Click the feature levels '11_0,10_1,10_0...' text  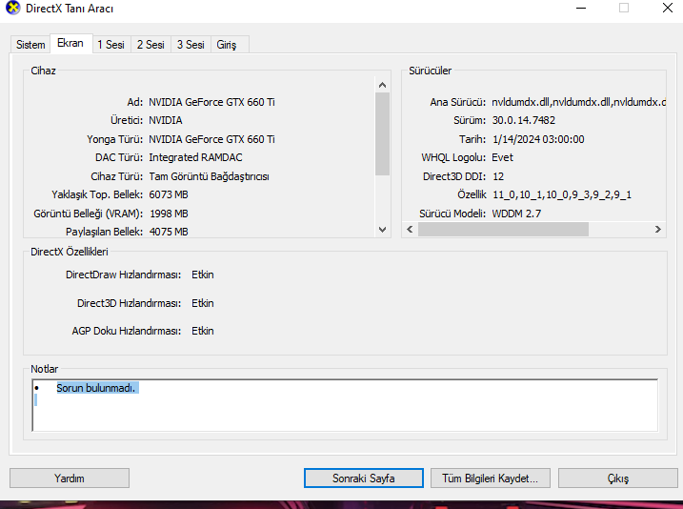[x=562, y=194]
